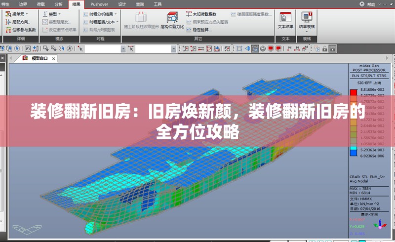The image size is (395, 242).
Task: Open the node selection combo box dropdown
Action: point(123,49)
